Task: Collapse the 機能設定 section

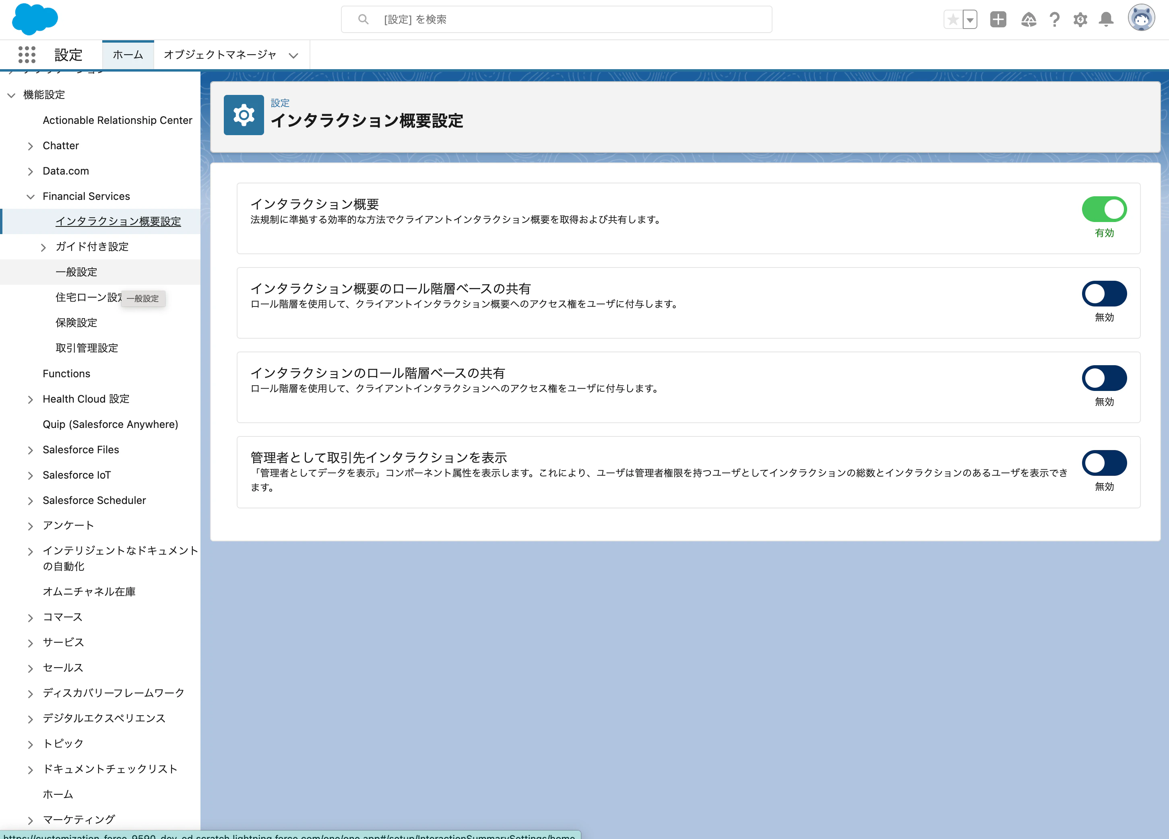Action: (x=11, y=95)
